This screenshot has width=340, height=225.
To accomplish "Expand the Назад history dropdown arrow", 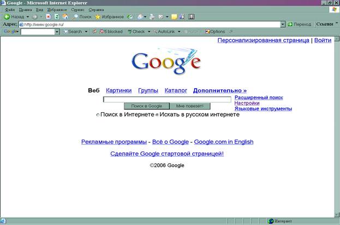I will (x=28, y=17).
